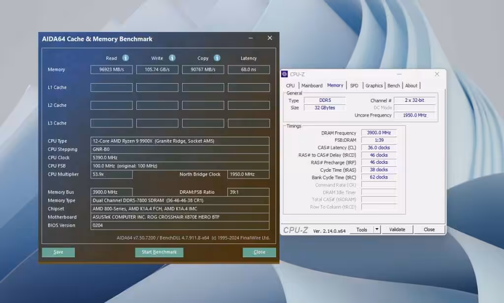Validate results in CPU-Z
Viewport: 504px width, 303px height.
[x=397, y=229]
